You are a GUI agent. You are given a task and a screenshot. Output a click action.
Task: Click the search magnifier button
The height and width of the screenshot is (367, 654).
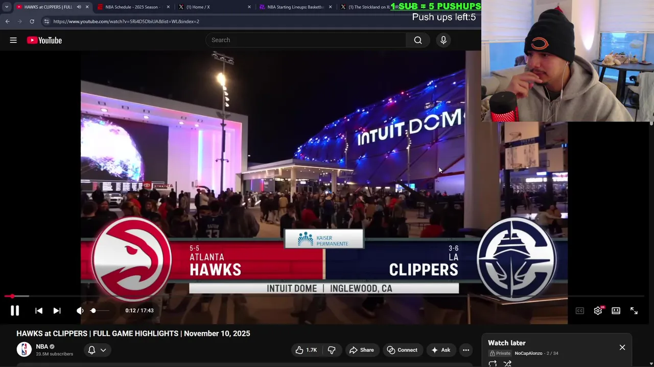pos(418,40)
